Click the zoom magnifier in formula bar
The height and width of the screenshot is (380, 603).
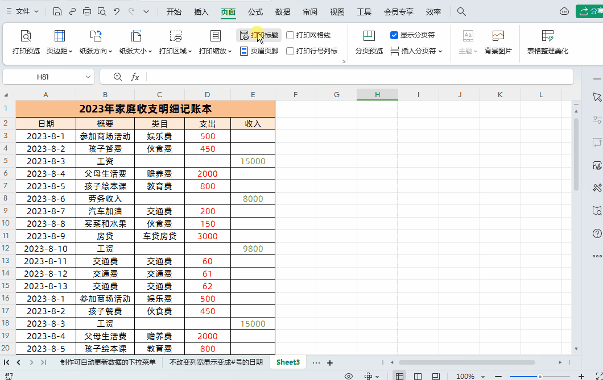(118, 77)
